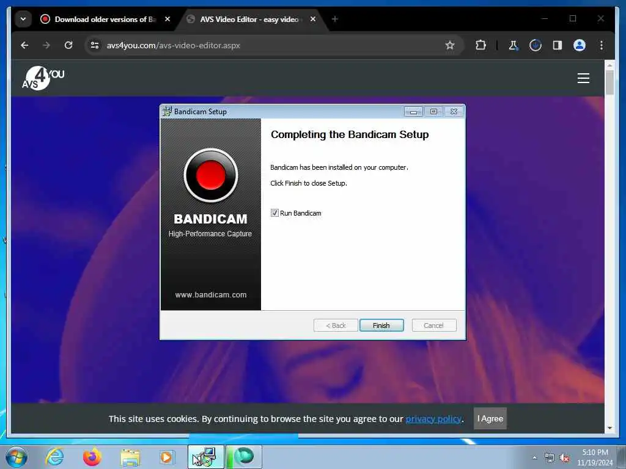
Task: Close the AVS Video Editor tab
Action: point(313,19)
